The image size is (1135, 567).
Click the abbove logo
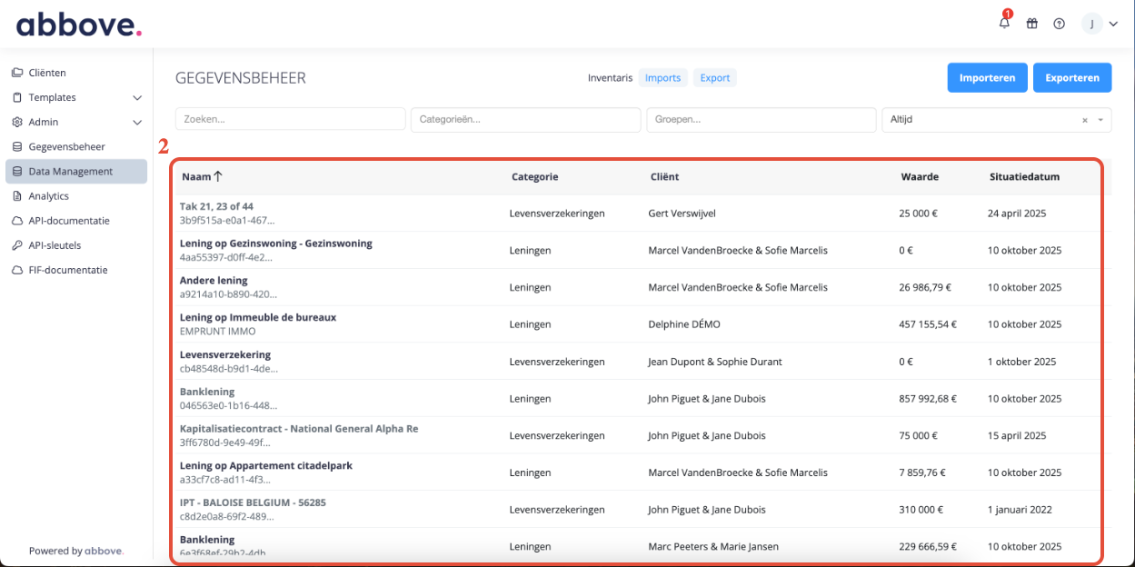pos(79,24)
